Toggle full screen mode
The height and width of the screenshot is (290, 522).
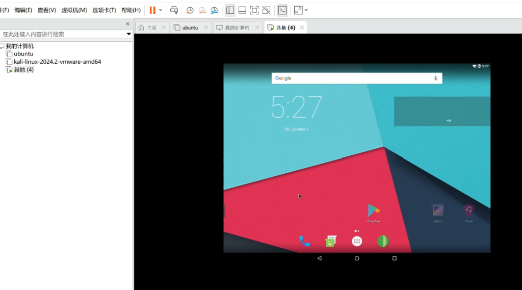click(x=254, y=10)
